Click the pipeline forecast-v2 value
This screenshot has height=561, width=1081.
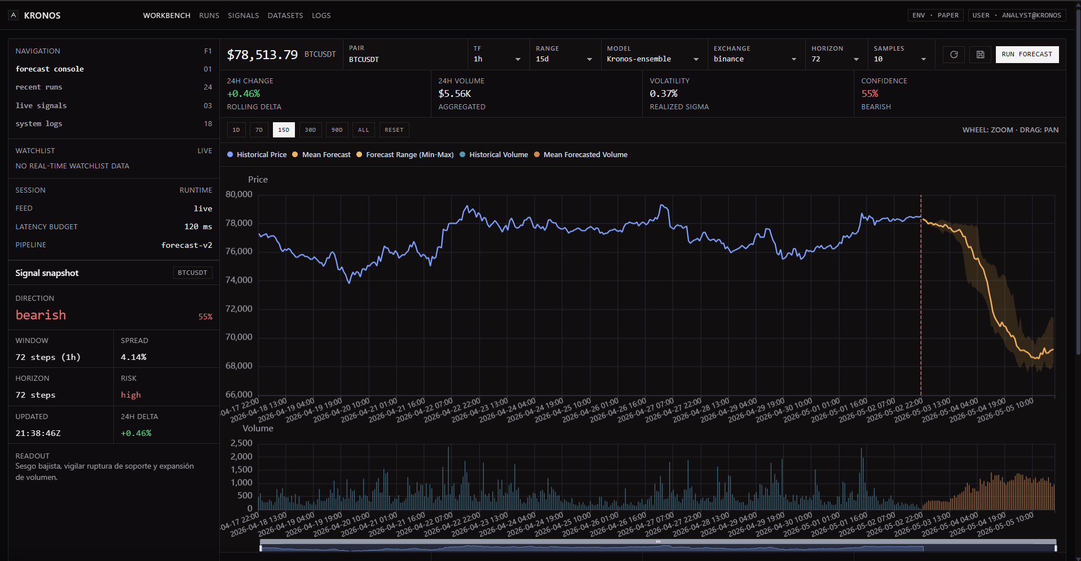coord(187,245)
